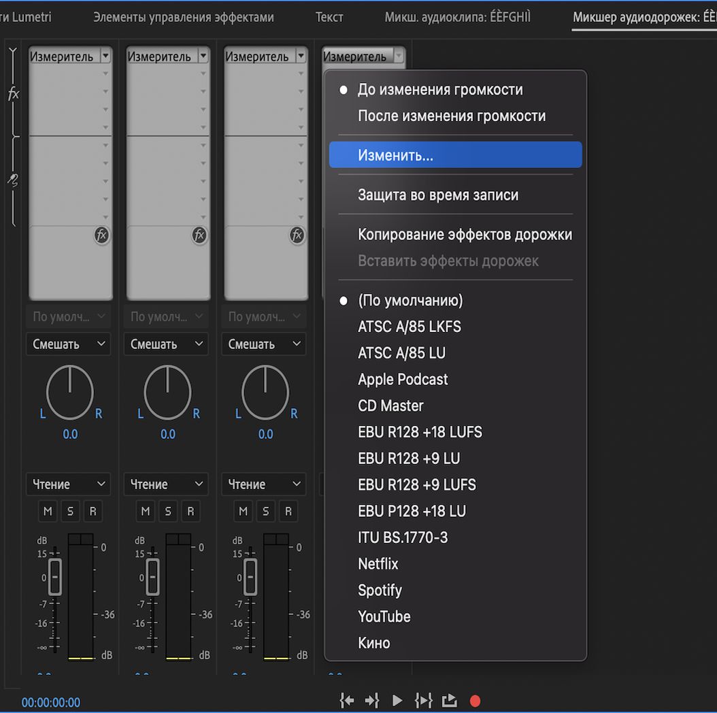Click the Go to Out point icon
The height and width of the screenshot is (713, 717).
[x=371, y=701]
